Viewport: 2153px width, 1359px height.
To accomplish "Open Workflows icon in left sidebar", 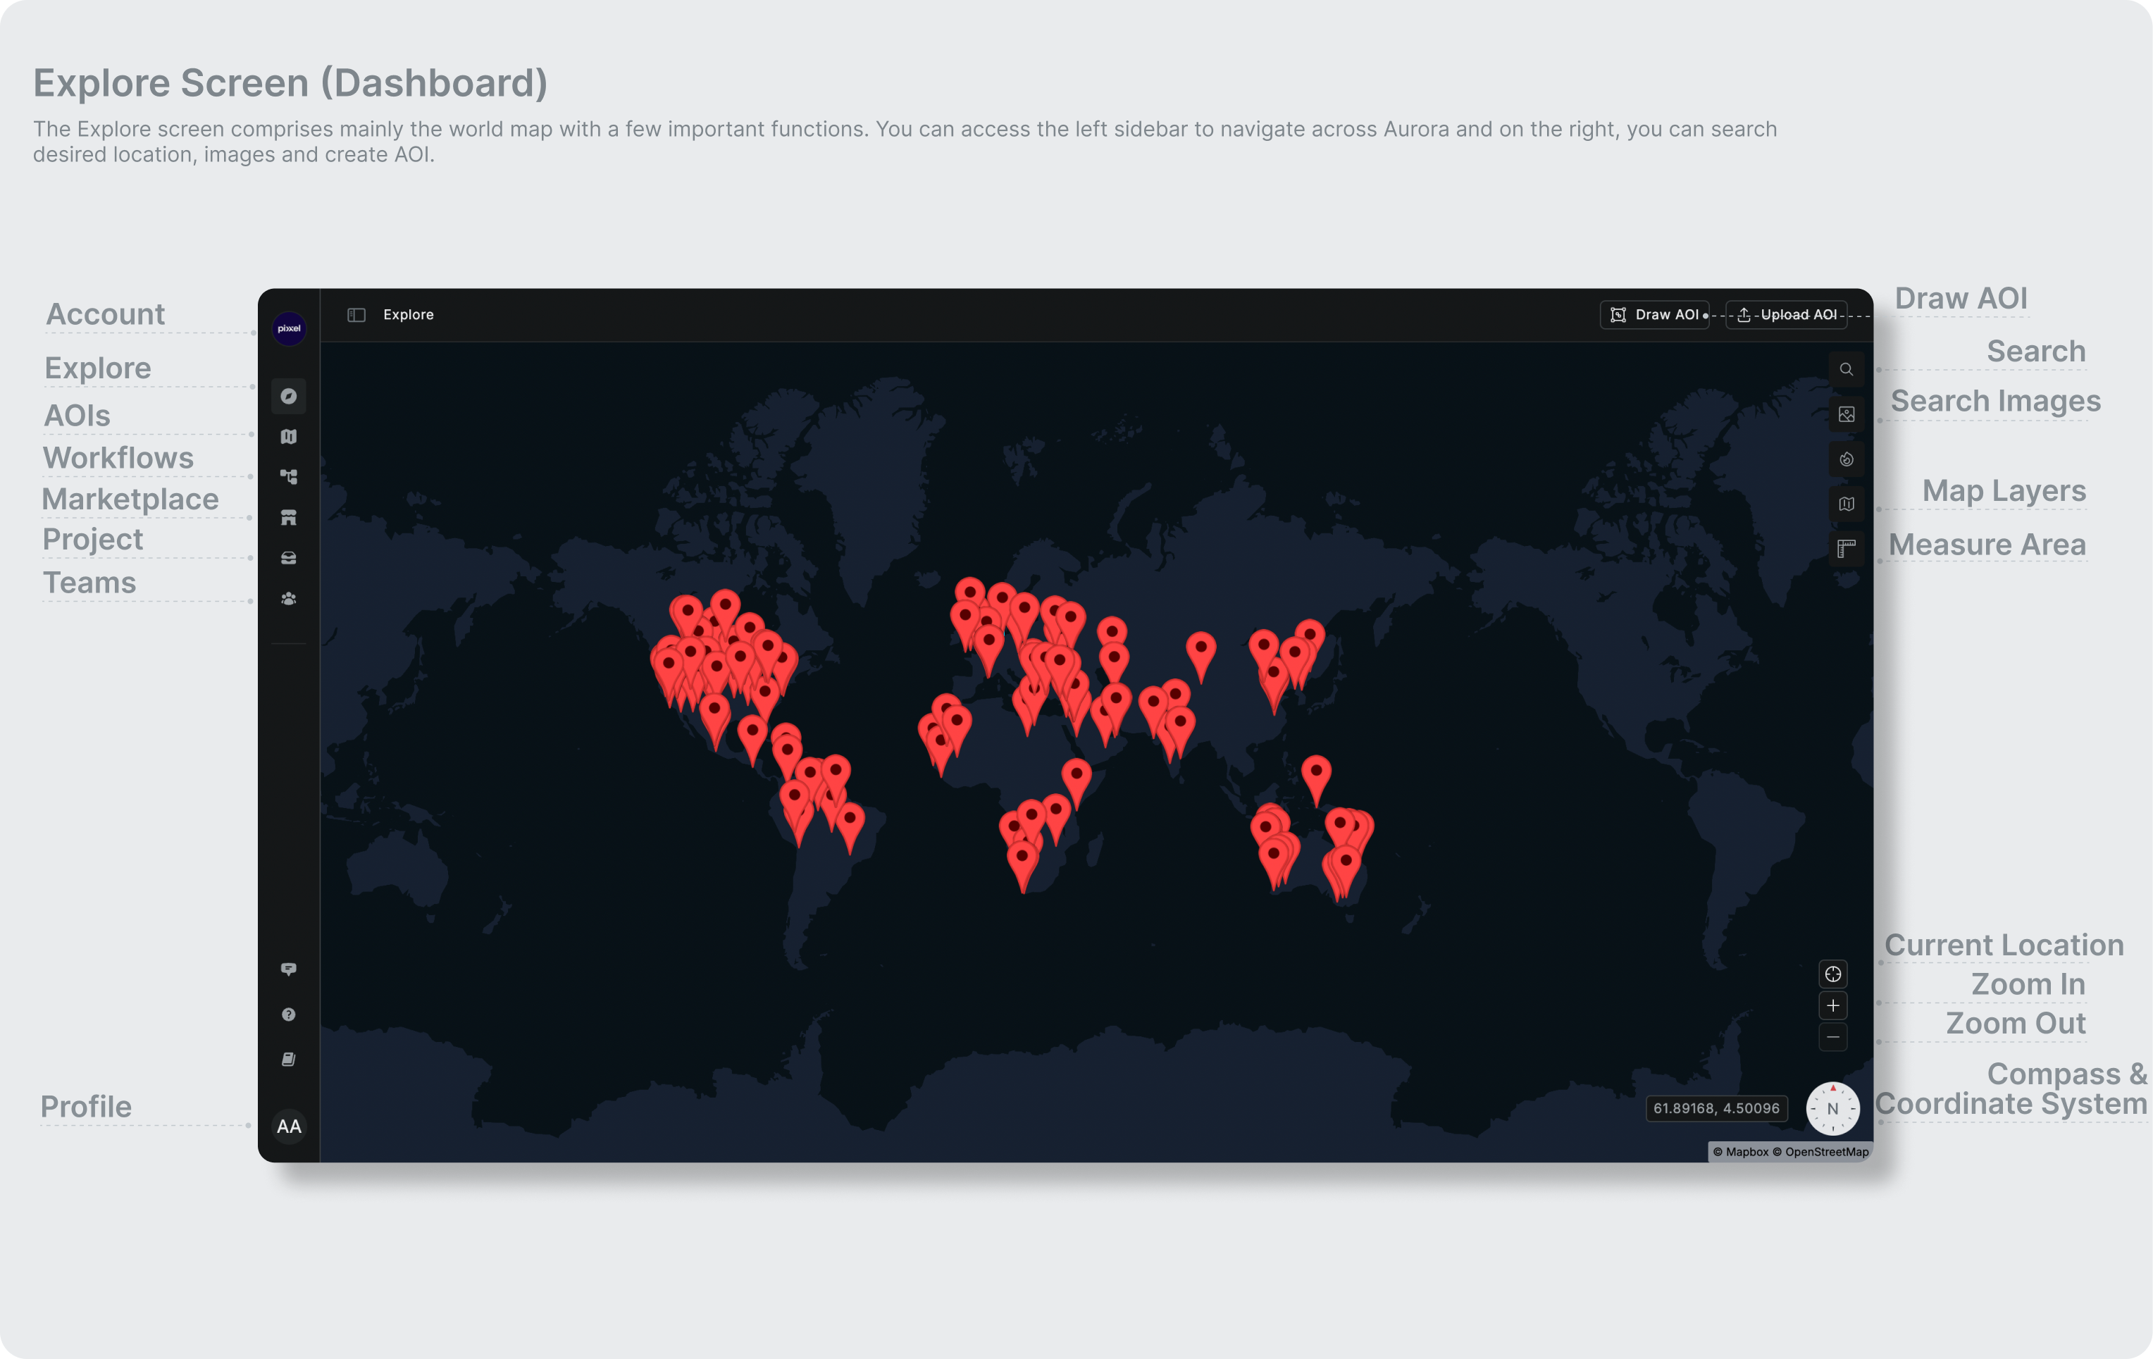I will (x=288, y=476).
